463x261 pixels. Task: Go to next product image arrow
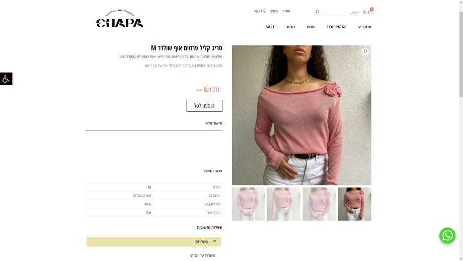(367, 115)
